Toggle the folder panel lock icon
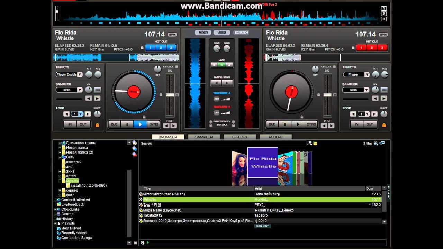The height and width of the screenshot is (249, 443). point(135,243)
